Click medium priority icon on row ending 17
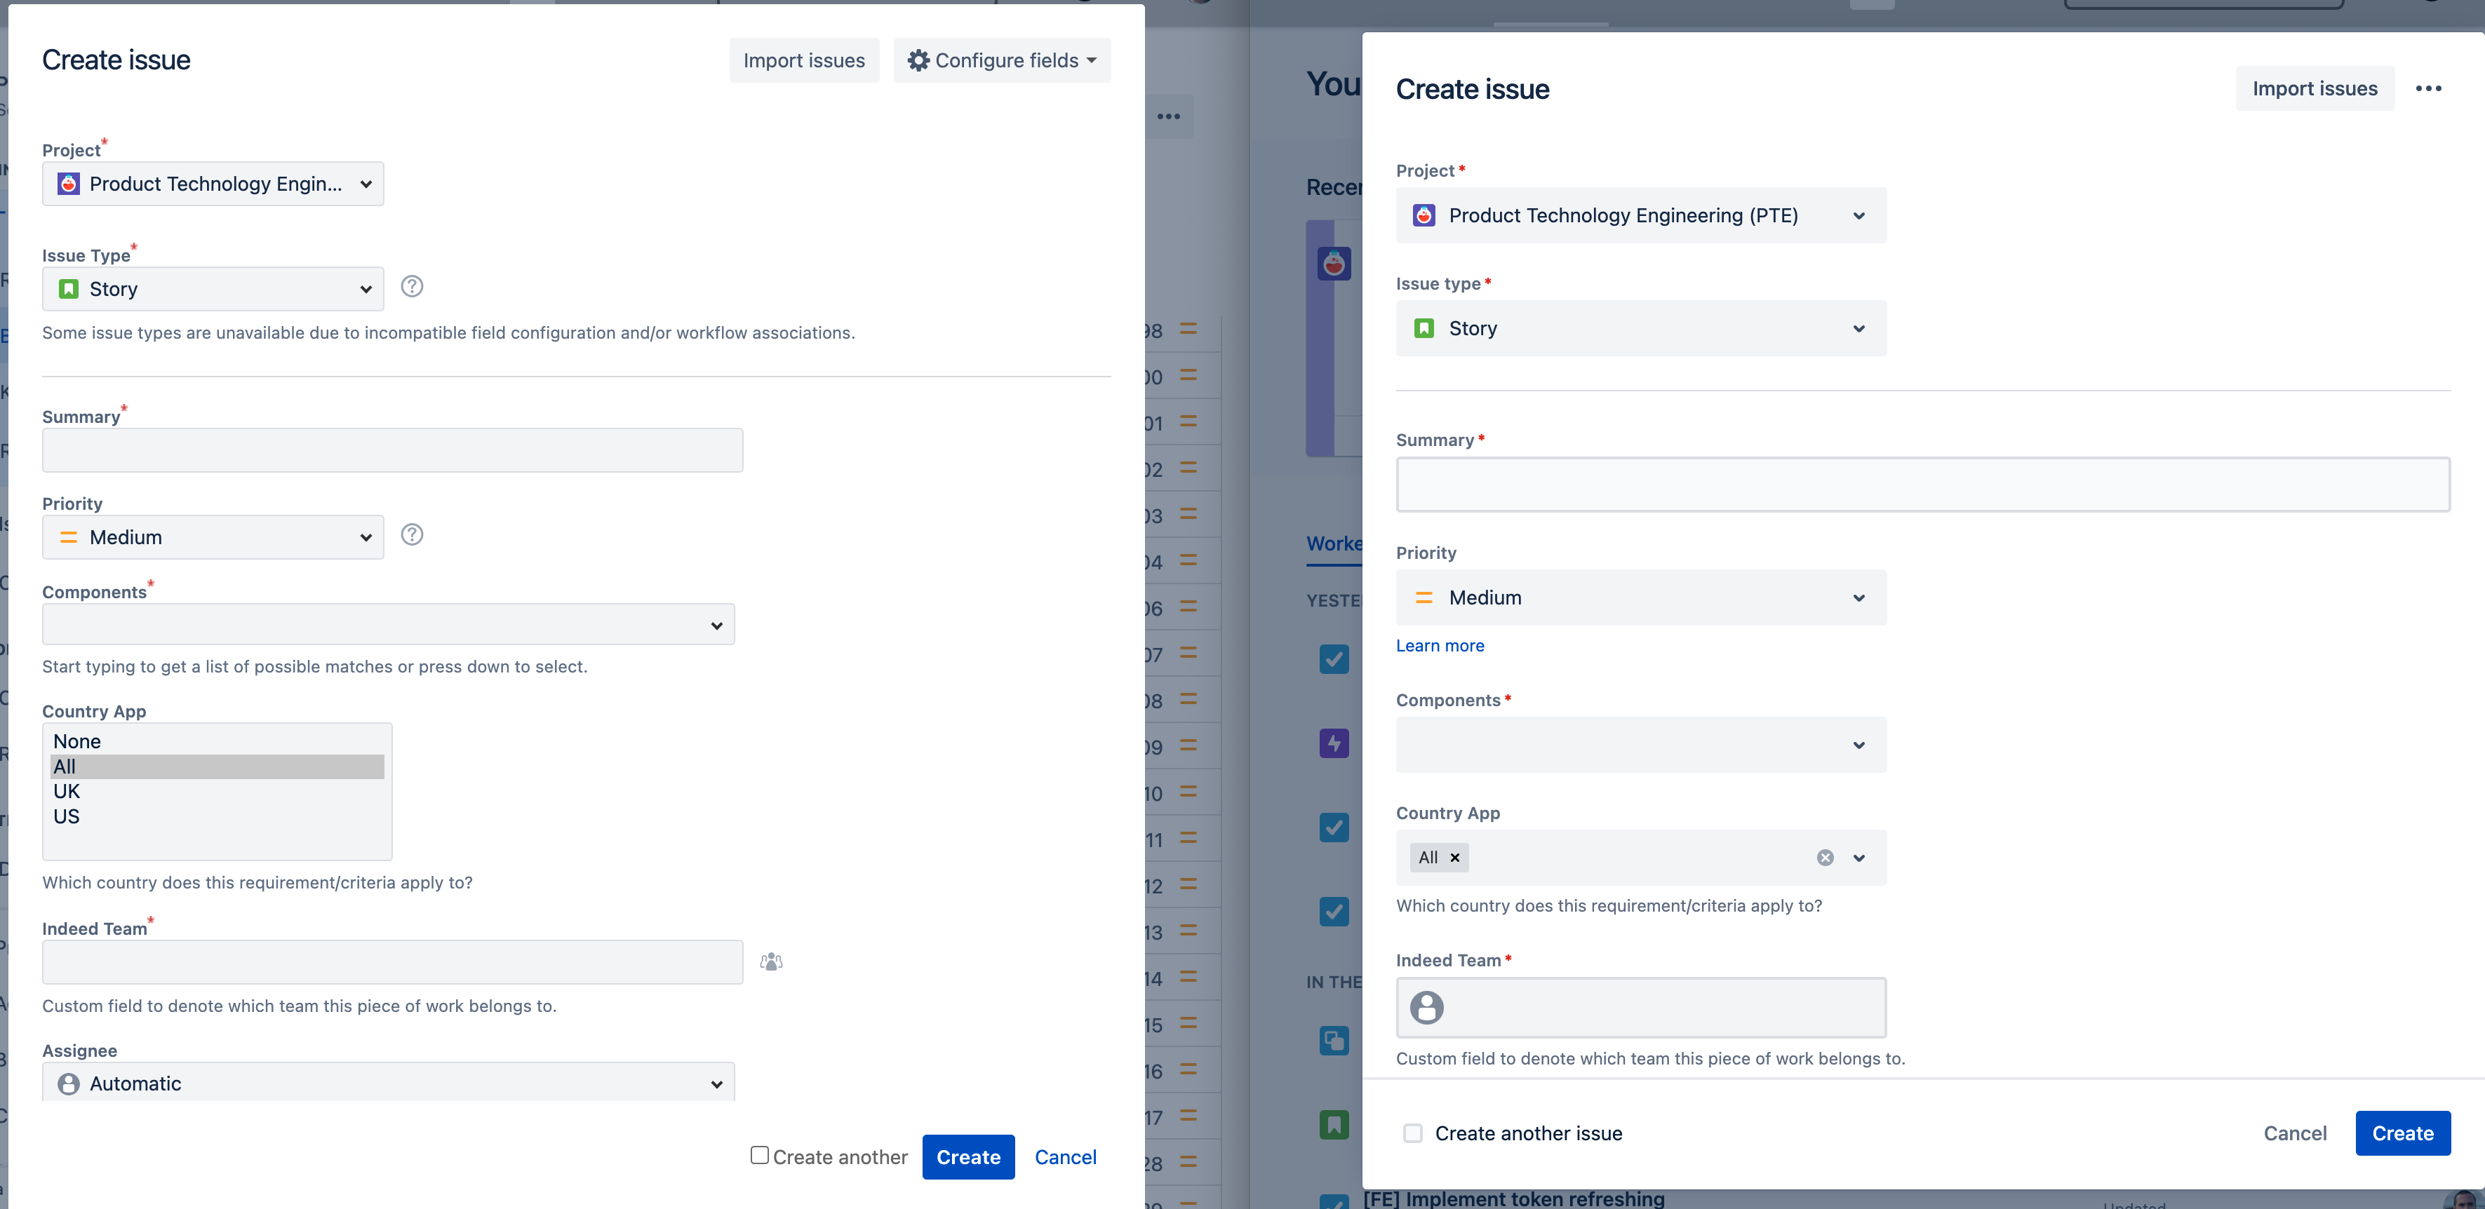The width and height of the screenshot is (2485, 1209). (1188, 1116)
